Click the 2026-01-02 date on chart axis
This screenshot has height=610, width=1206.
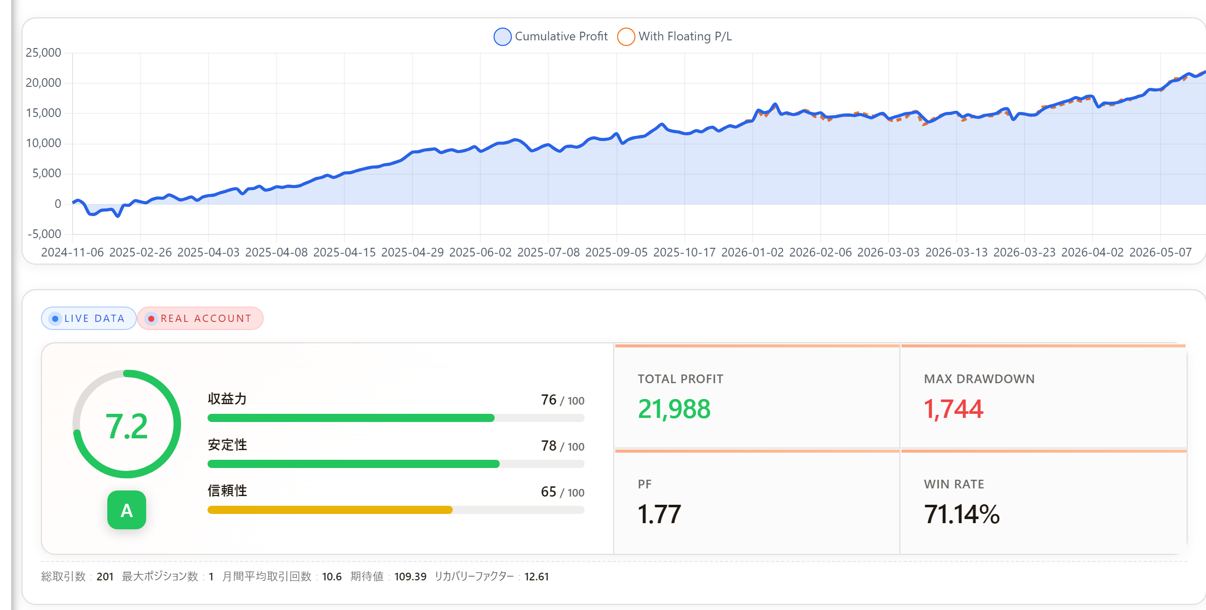pos(752,252)
